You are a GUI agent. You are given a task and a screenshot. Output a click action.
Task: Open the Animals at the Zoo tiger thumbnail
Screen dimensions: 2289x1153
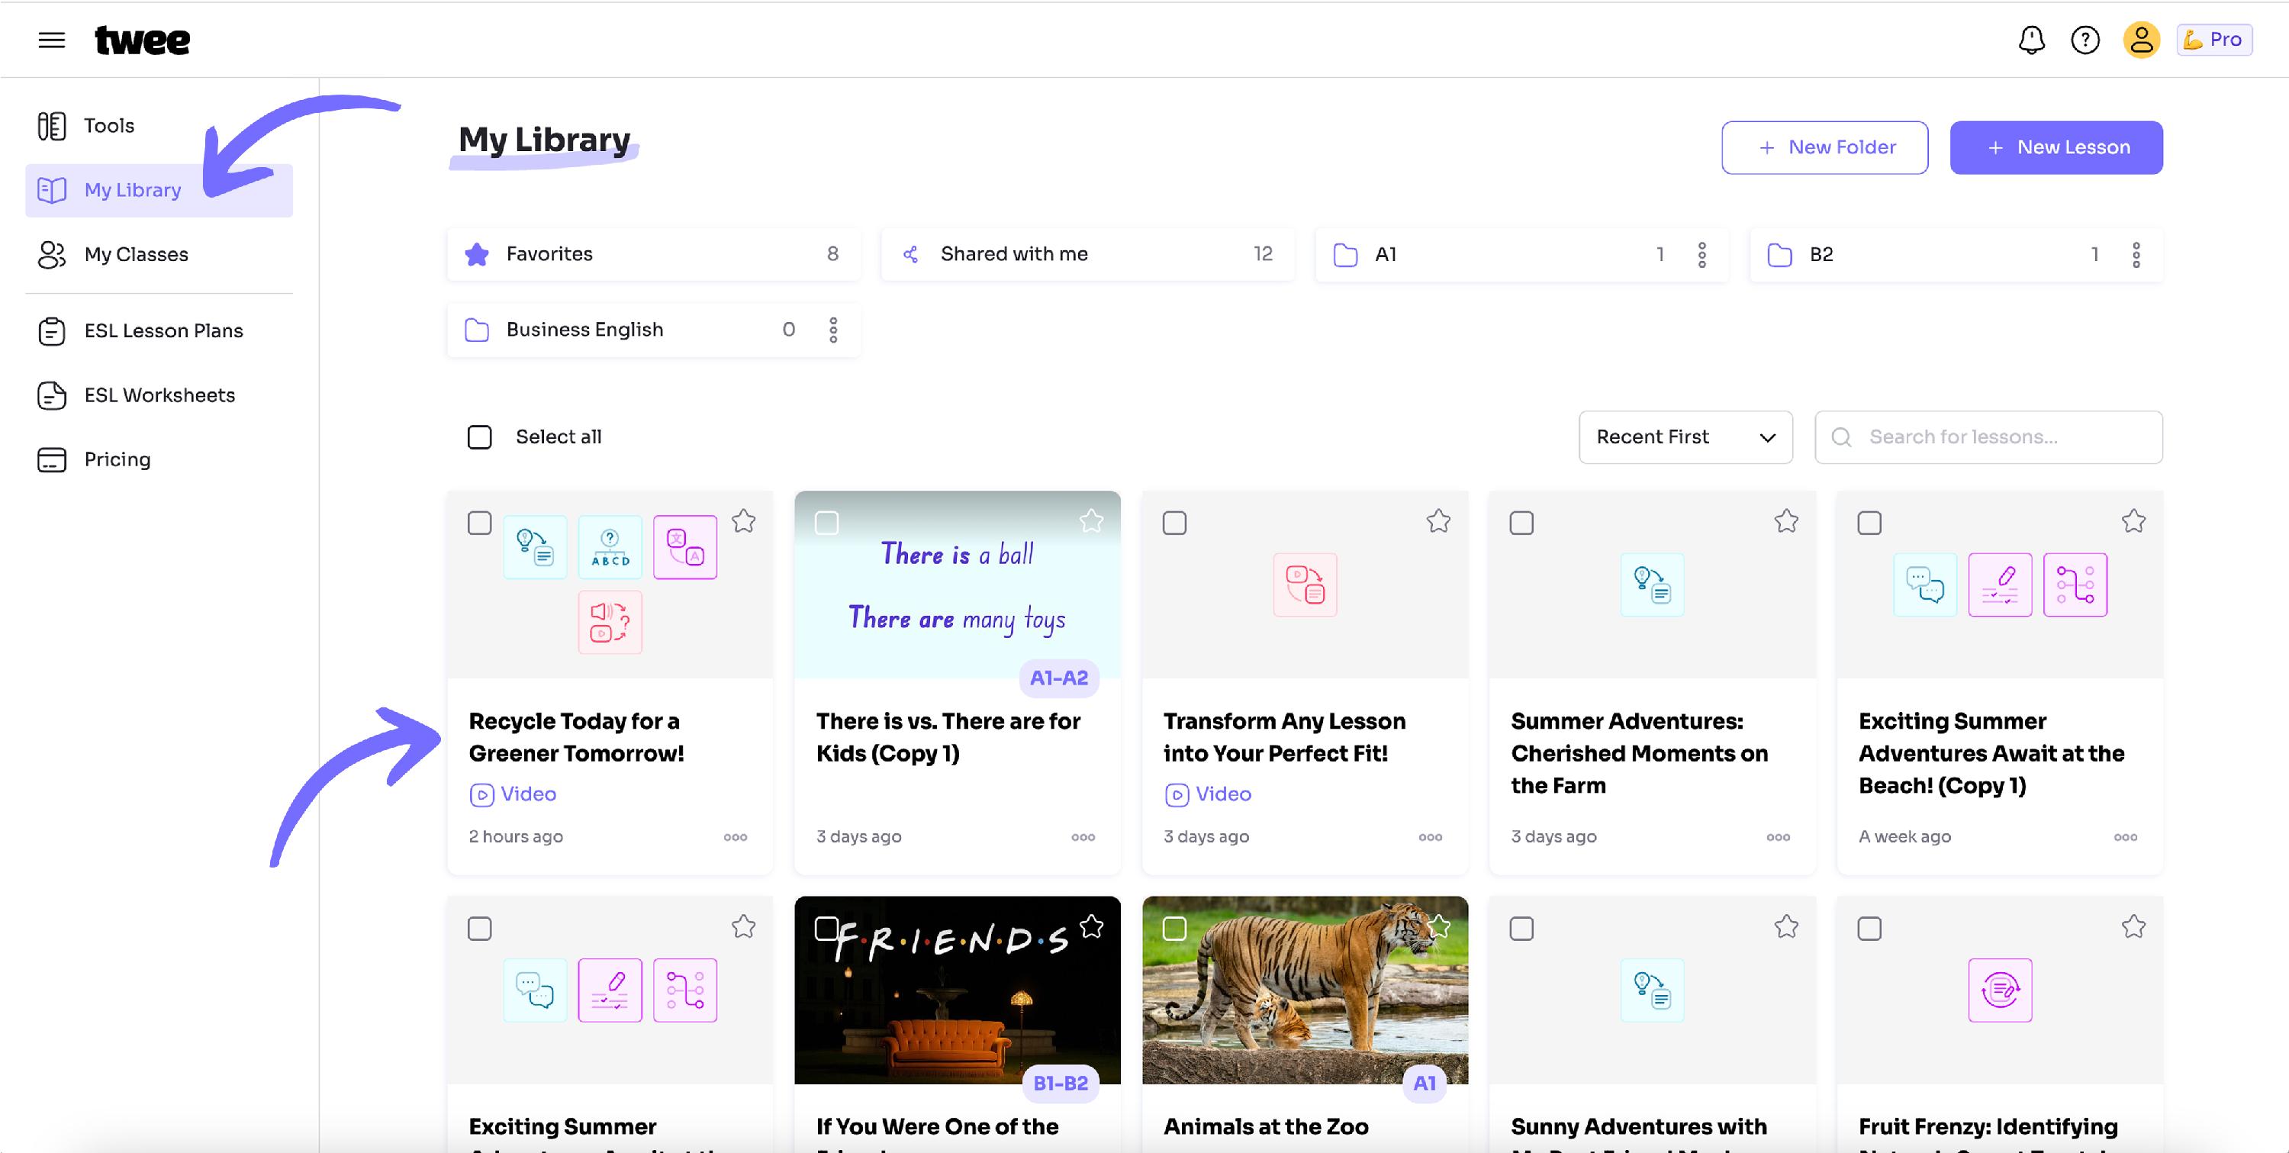(x=1305, y=990)
